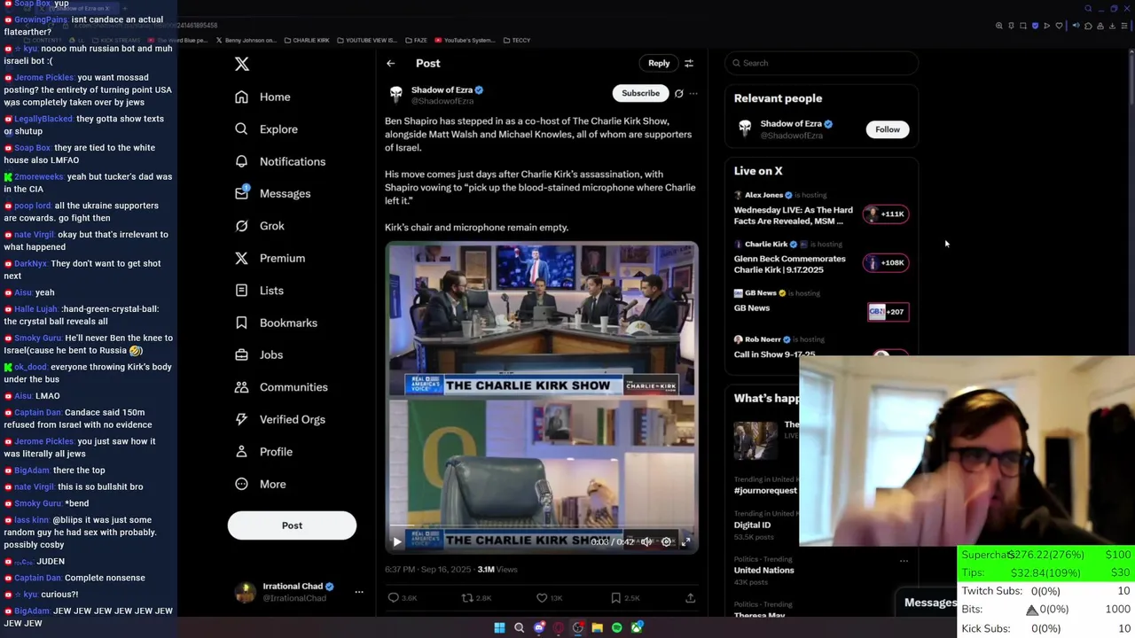
Task: Open Discord from the taskbar
Action: pos(538,627)
